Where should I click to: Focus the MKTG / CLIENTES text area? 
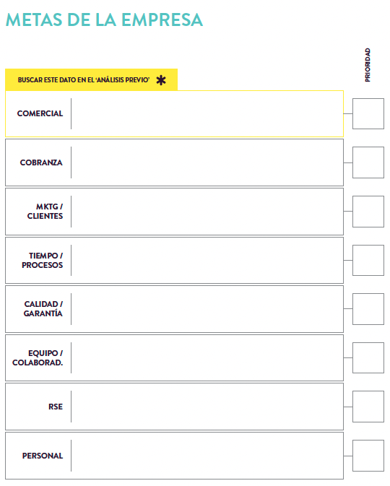click(207, 212)
